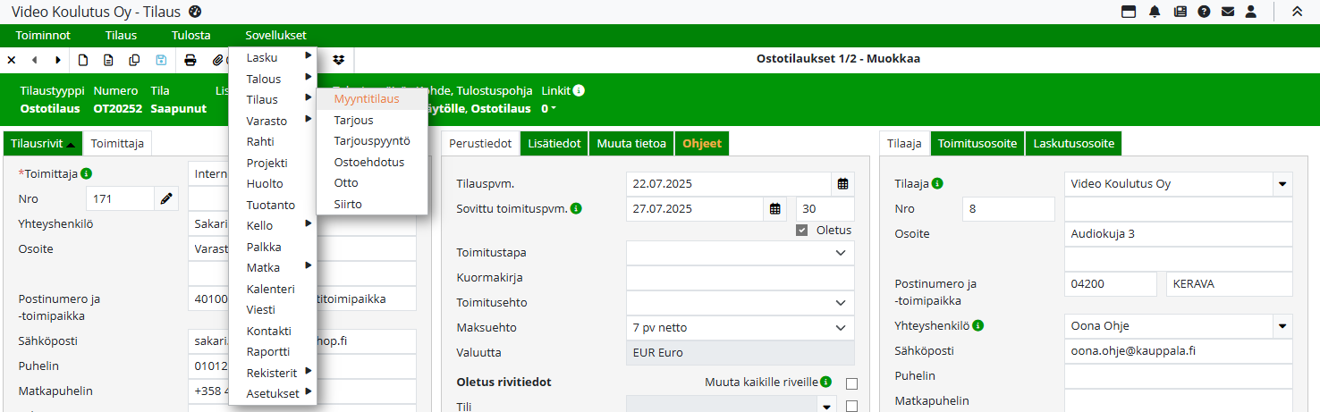Click the user profile icon
Viewport: 1320px width, 412px height.
pos(1251,12)
